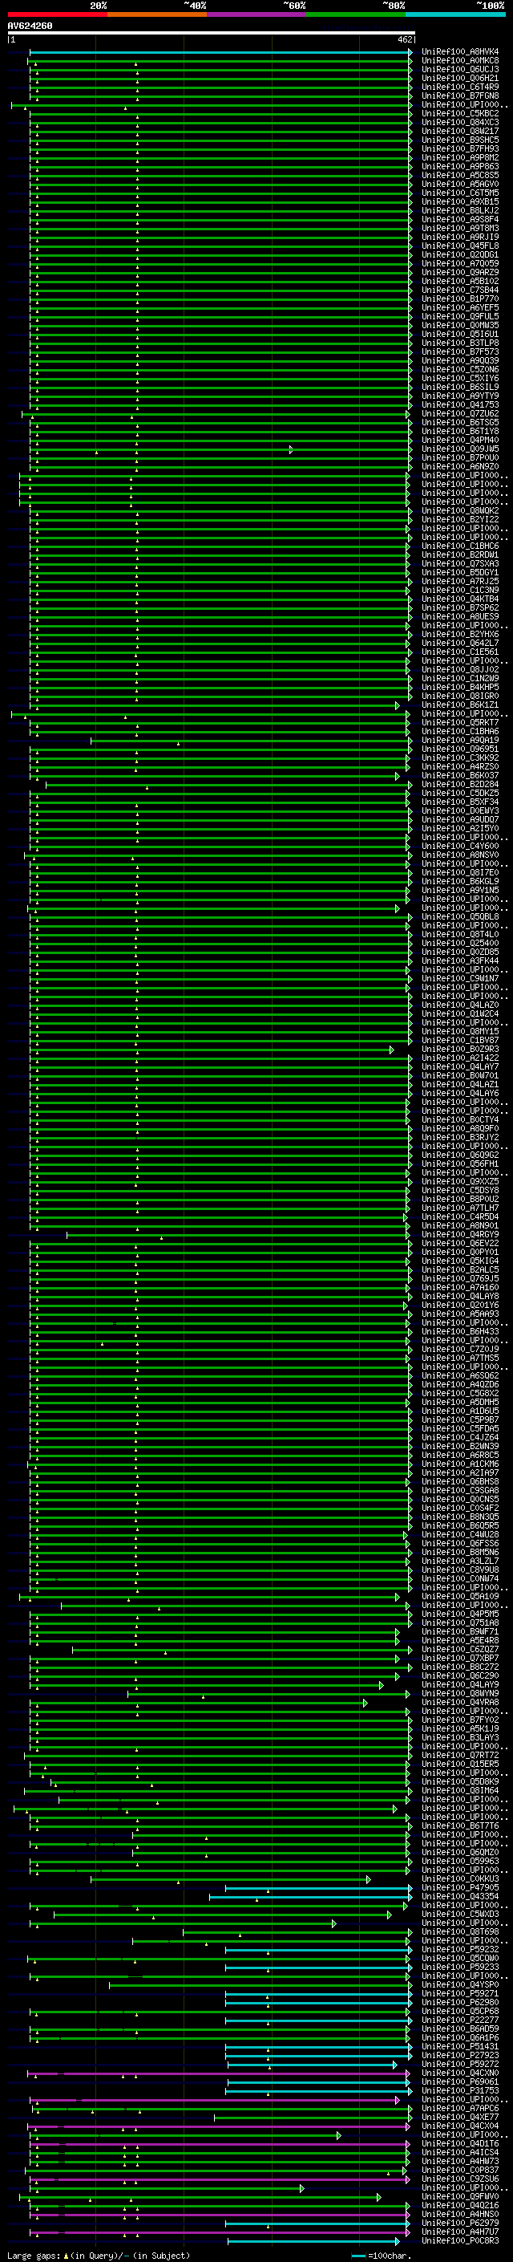This screenshot has width=513, height=2262.
Task: Open hit UniRef100_A0MKC8
Action: pyautogui.click(x=460, y=61)
